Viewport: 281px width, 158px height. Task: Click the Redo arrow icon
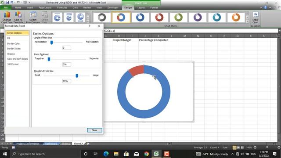(x=18, y=2)
